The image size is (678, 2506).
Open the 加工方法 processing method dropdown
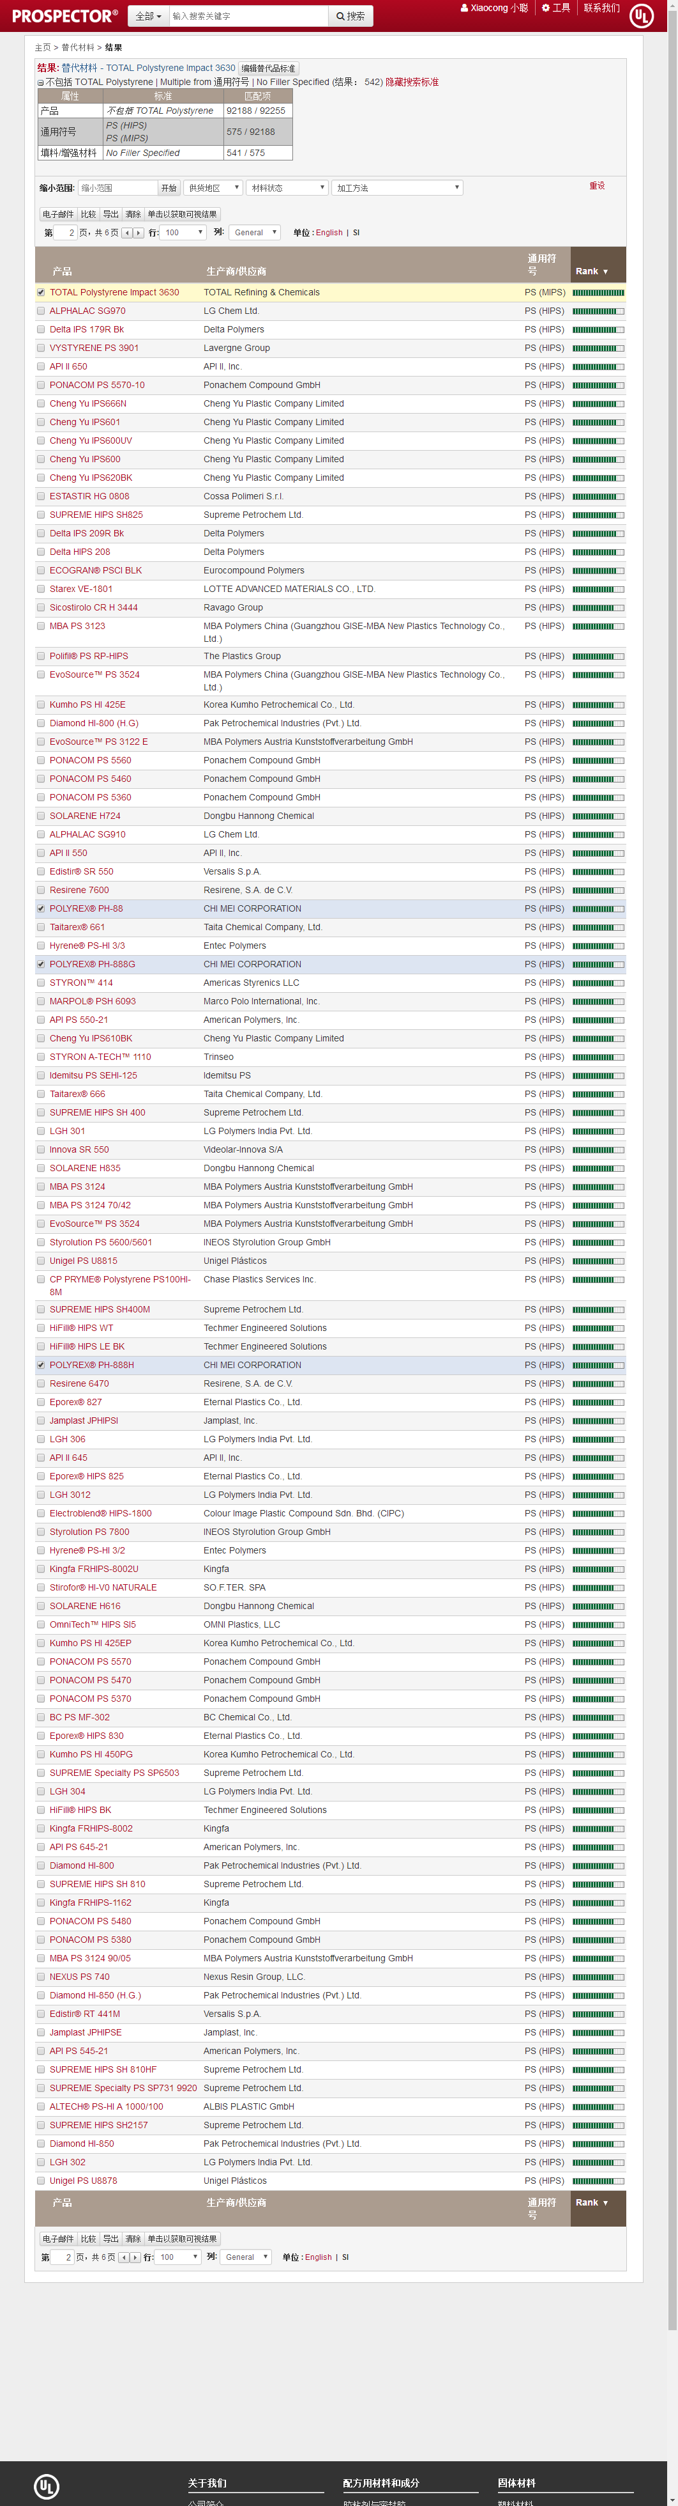click(396, 188)
